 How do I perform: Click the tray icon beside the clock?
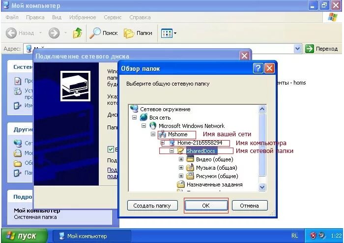pos(322,236)
